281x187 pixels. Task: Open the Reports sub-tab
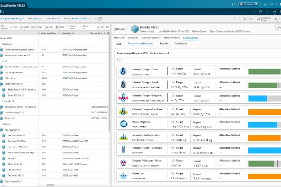coord(164,44)
